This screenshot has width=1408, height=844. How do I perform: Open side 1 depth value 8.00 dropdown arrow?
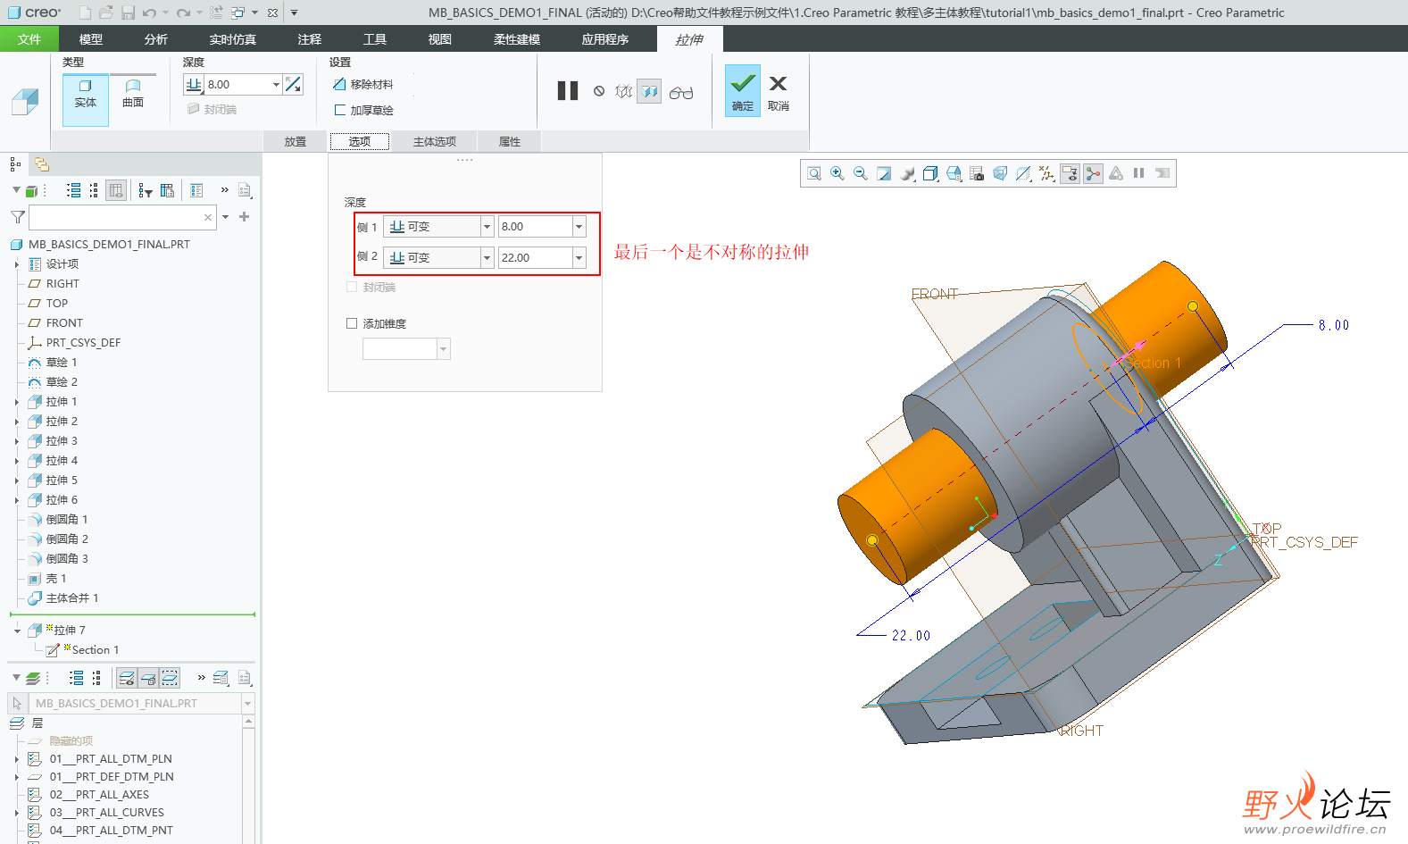pos(579,227)
